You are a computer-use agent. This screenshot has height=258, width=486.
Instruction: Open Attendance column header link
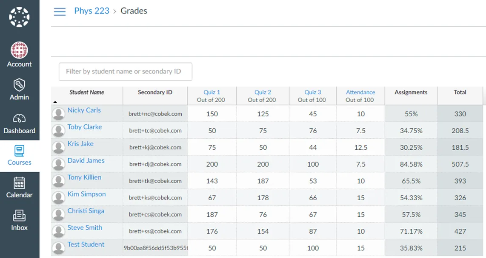[360, 92]
